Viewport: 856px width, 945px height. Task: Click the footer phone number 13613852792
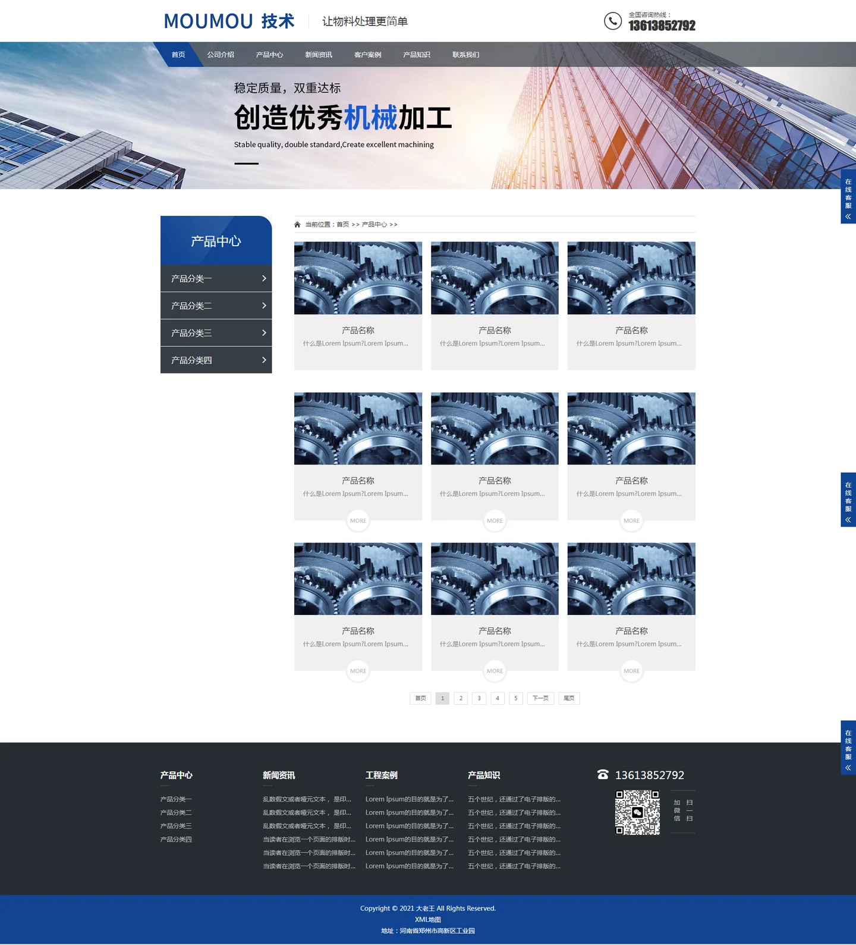(650, 775)
